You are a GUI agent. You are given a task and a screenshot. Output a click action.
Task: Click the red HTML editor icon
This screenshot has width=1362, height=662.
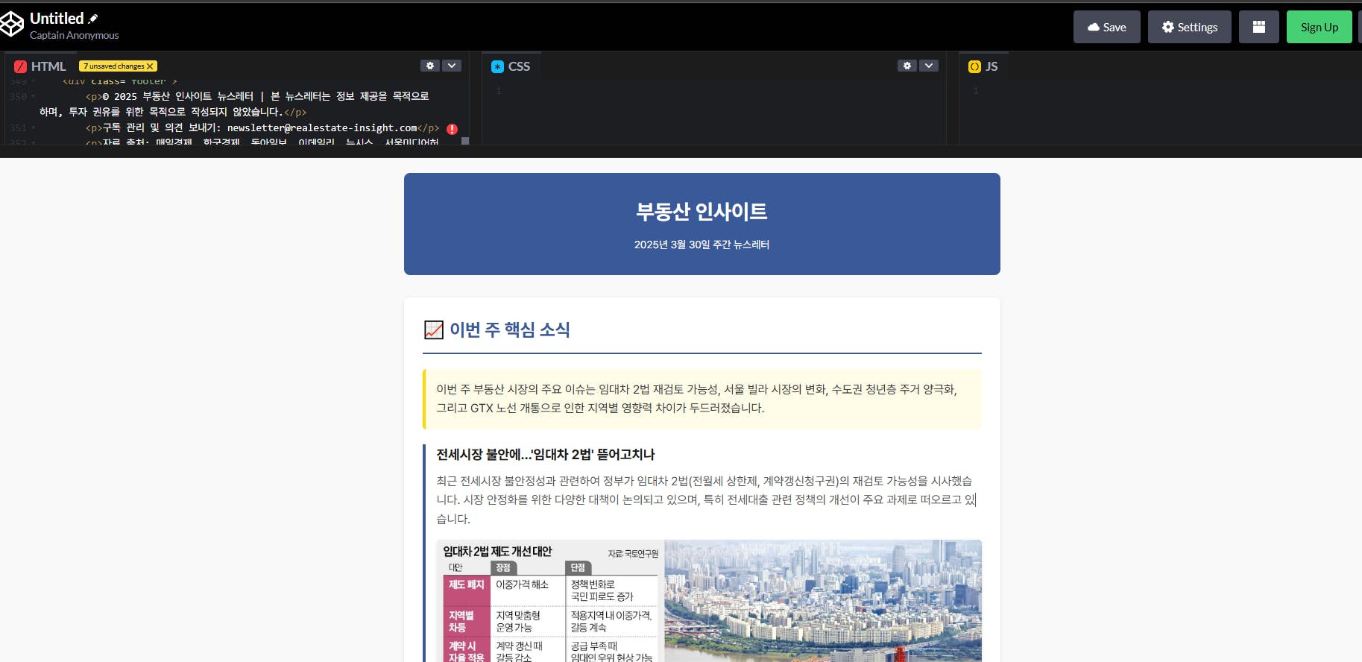[x=20, y=66]
